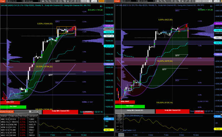Click the yellow 64.35 indicator price marker
The height and width of the screenshot is (137, 222).
(x=109, y=130)
